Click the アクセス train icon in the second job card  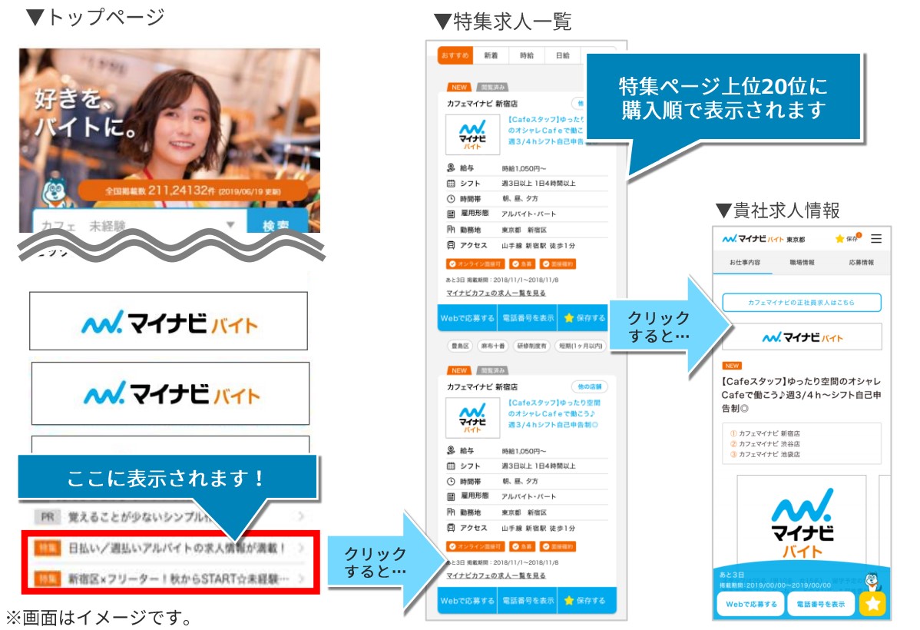[451, 527]
